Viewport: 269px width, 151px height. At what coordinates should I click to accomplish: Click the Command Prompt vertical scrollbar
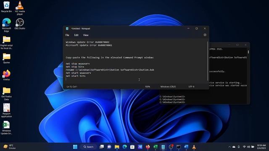click(248, 52)
